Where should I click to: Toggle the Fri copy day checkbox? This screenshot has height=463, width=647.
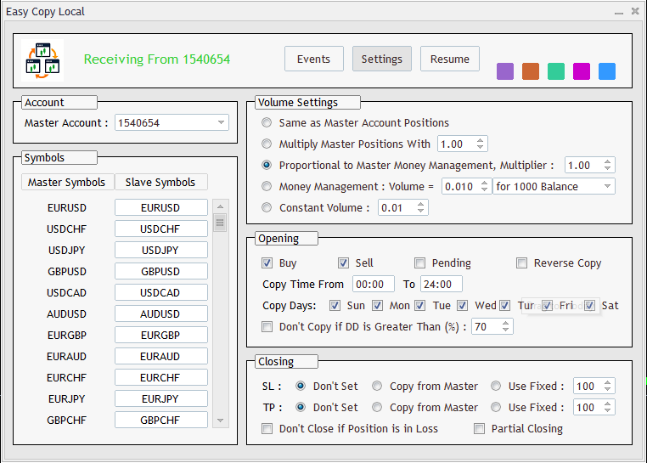click(x=547, y=306)
